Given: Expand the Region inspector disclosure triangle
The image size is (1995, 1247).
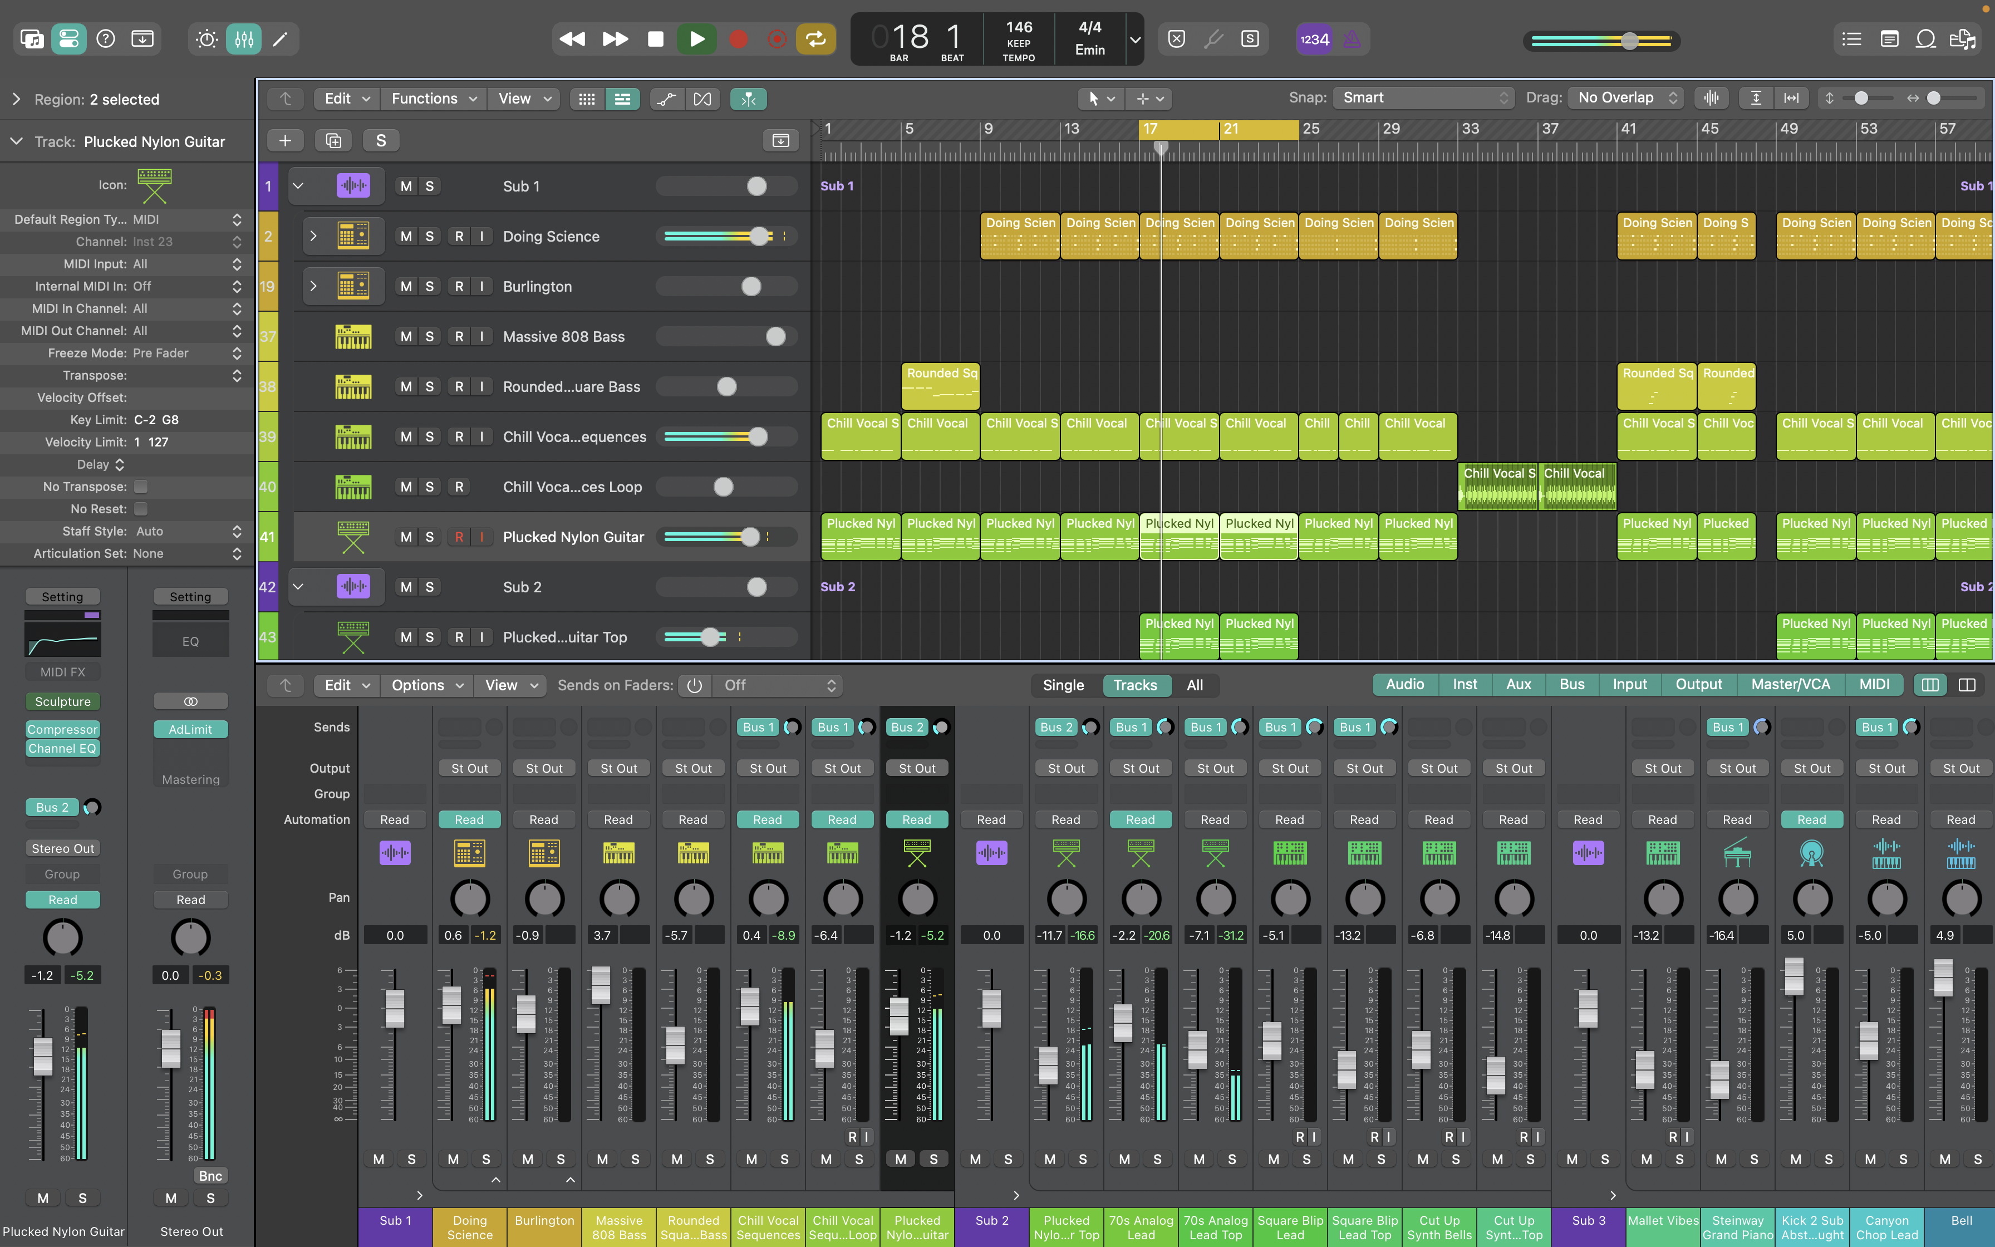Looking at the screenshot, I should [x=16, y=99].
